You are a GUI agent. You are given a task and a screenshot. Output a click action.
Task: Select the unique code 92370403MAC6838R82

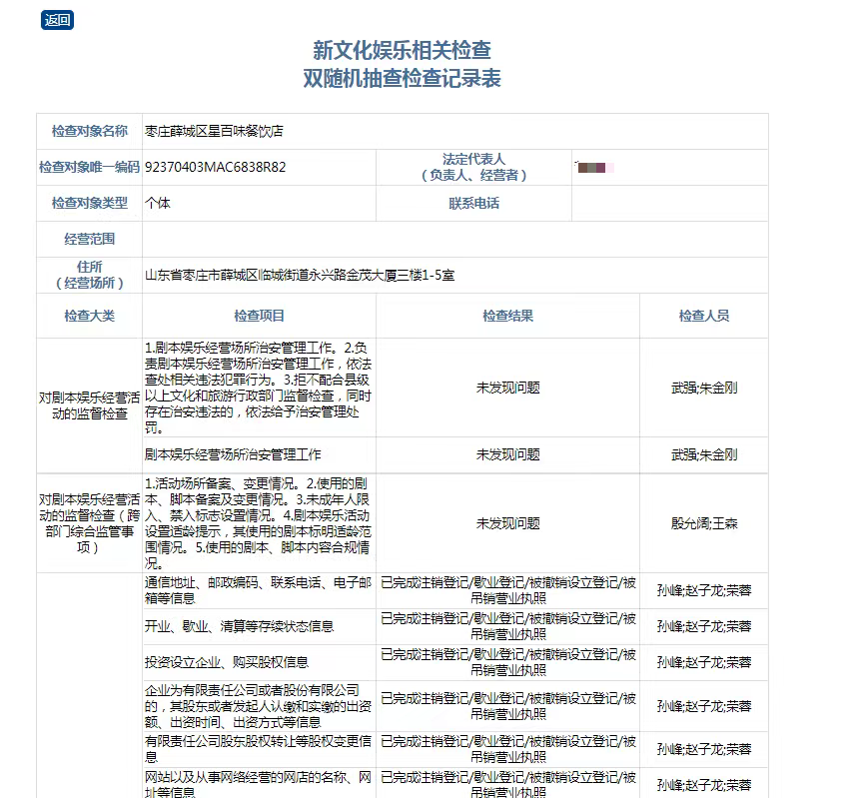click(215, 167)
